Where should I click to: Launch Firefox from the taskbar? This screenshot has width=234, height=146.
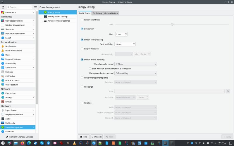pos(23,143)
